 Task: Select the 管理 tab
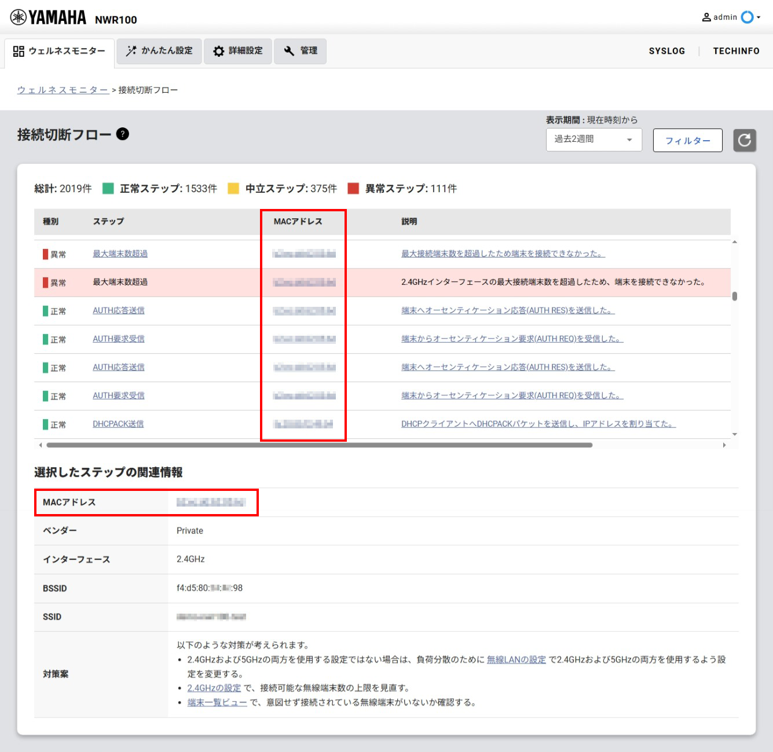tap(300, 51)
